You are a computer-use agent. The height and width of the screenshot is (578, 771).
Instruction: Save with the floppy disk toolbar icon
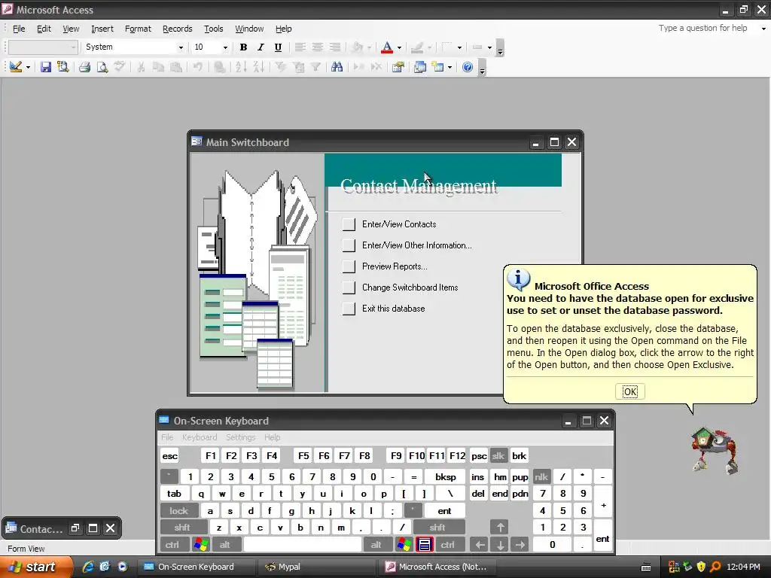pos(46,67)
